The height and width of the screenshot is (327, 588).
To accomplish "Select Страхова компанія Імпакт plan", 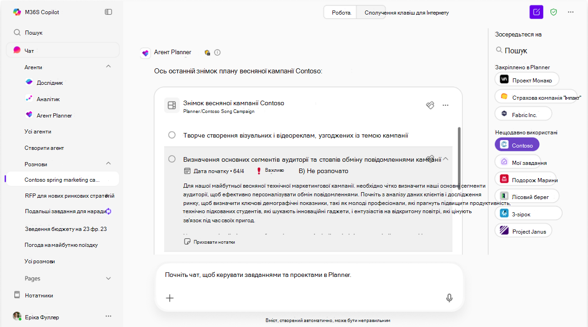I will pos(536,97).
